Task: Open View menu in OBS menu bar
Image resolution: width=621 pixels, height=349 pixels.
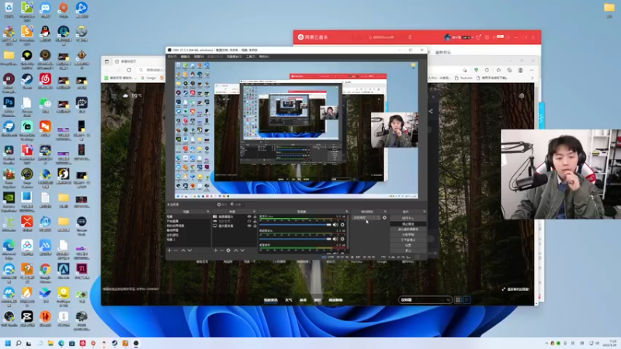Action: tap(199, 57)
